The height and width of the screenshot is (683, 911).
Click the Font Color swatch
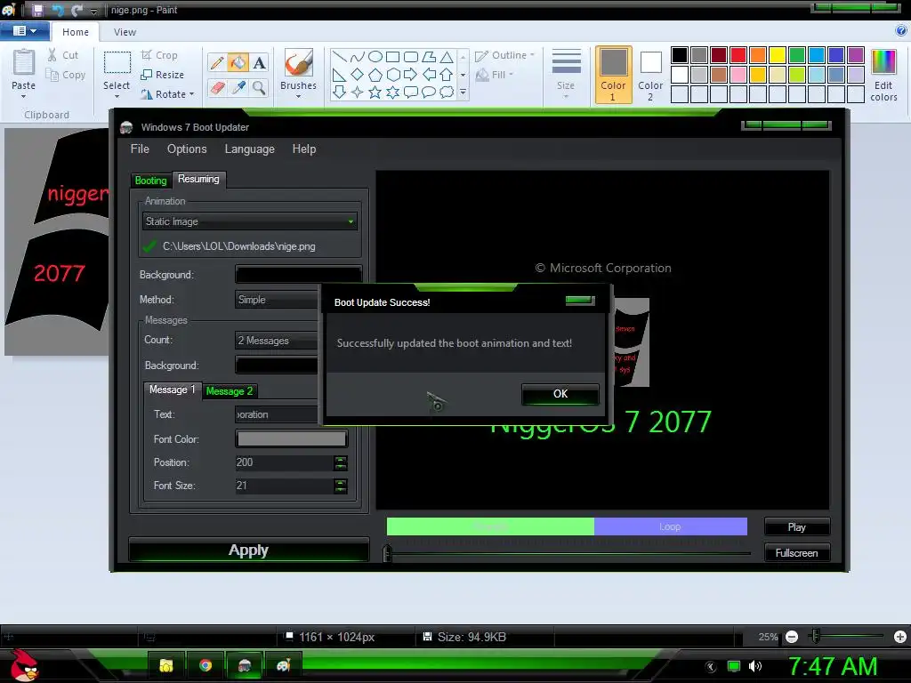[x=292, y=439]
